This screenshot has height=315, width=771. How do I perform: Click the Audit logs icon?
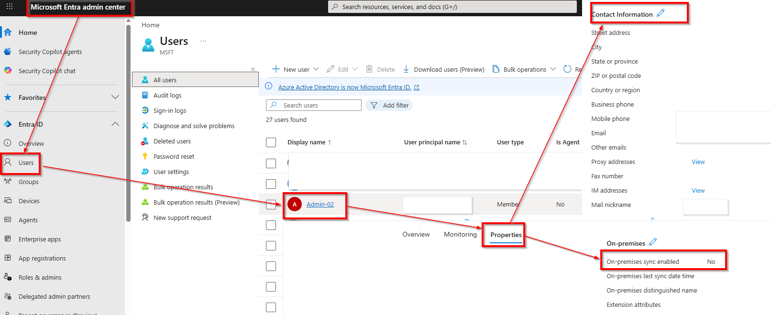click(x=145, y=95)
